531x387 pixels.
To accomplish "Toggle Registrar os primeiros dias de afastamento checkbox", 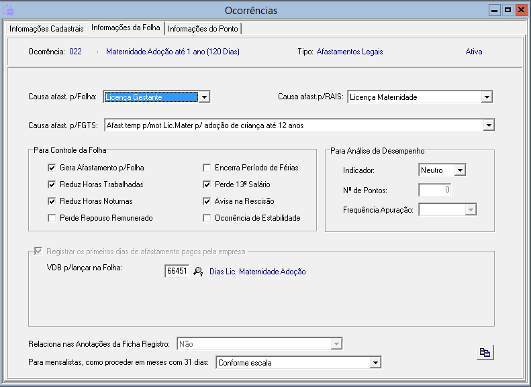I will click(x=39, y=251).
